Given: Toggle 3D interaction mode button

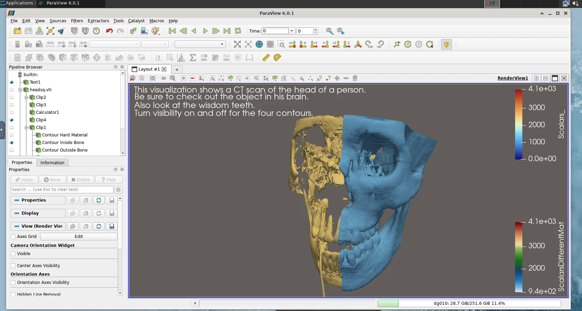Looking at the screenshot, I should (164, 78).
